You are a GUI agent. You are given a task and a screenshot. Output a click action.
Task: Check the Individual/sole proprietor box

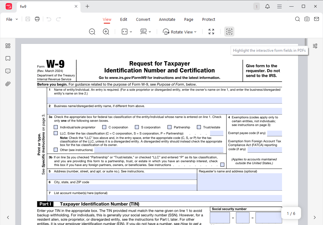tap(56, 127)
